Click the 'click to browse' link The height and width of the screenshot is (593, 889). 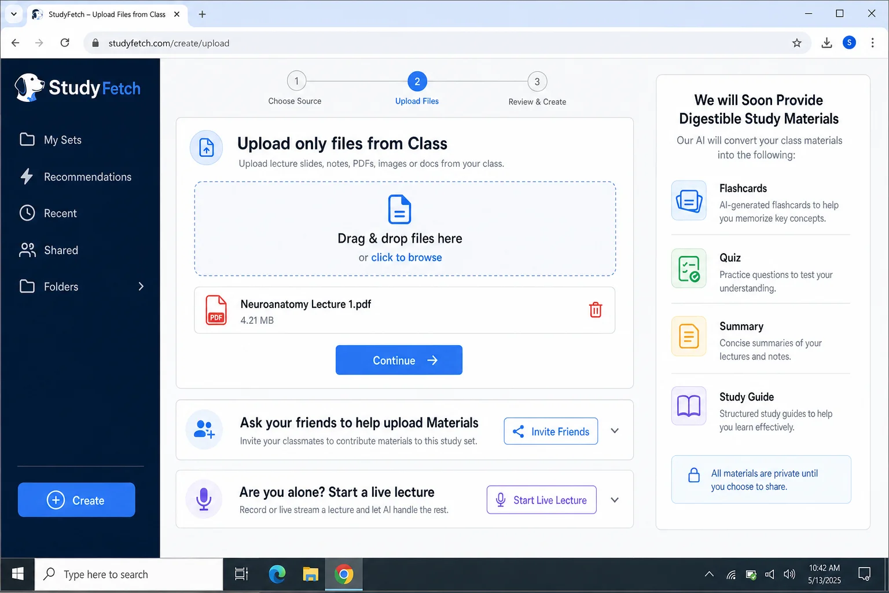(x=406, y=257)
